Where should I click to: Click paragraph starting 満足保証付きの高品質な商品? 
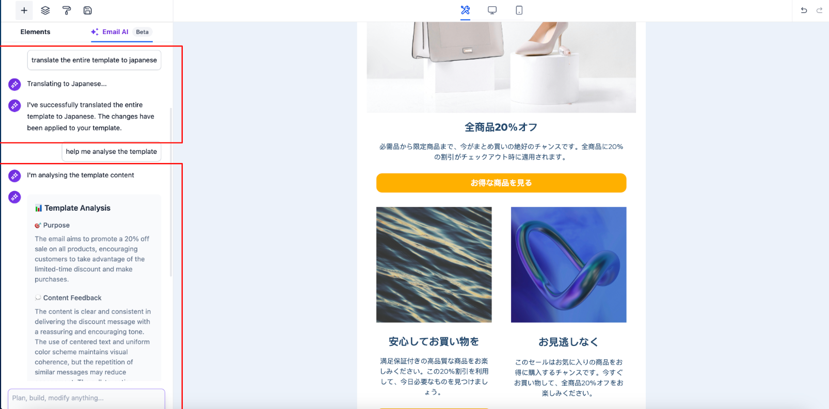pyautogui.click(x=434, y=376)
